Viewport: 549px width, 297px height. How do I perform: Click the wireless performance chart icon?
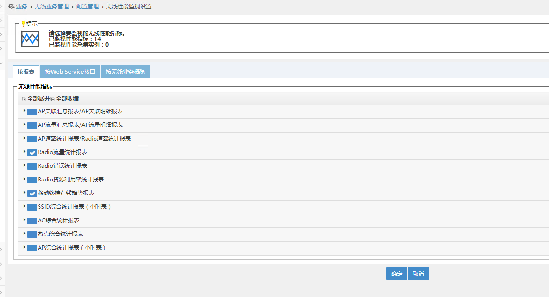point(30,39)
